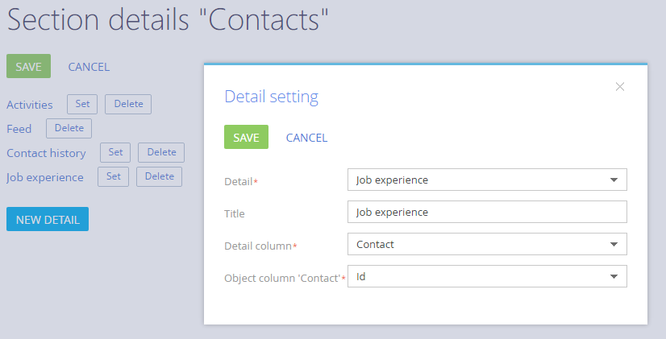Expand the Detail column dropdown
The width and height of the screenshot is (666, 339).
pyautogui.click(x=614, y=244)
